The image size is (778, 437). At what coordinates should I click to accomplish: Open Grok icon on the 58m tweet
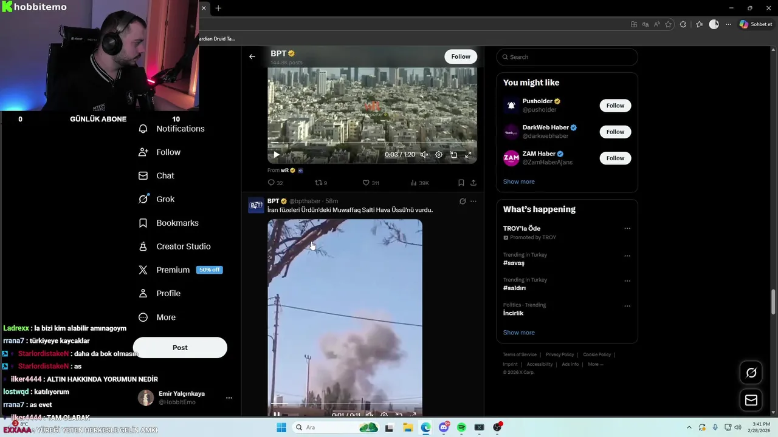[x=463, y=202]
